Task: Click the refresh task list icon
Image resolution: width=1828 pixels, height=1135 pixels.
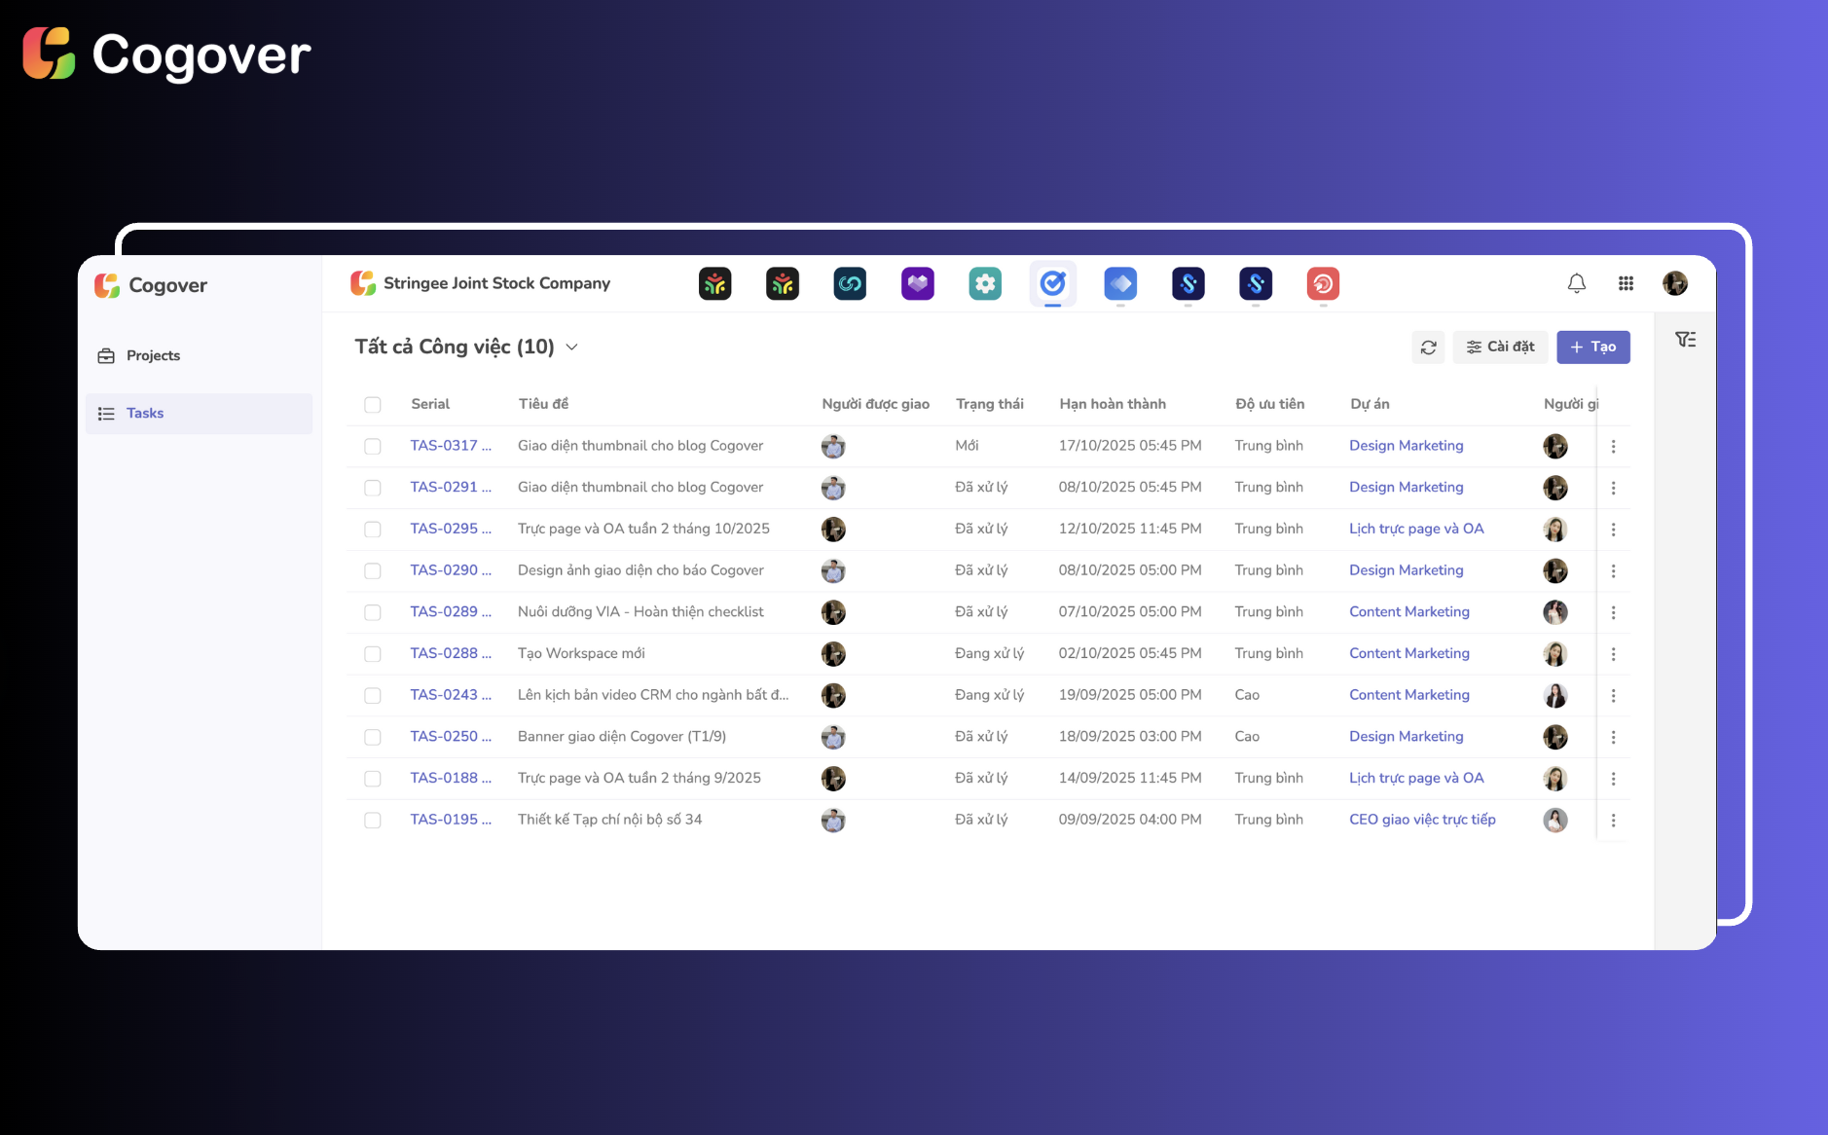Action: (x=1428, y=348)
